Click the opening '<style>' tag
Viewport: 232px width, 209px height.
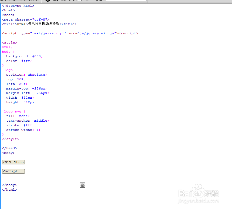coord(9,42)
